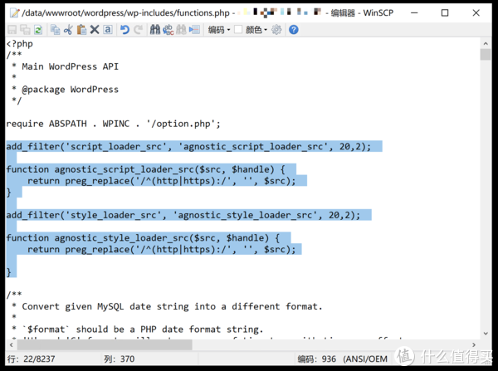This screenshot has height=371, width=498.
Task: Click the Select All icon
Action: (x=108, y=30)
